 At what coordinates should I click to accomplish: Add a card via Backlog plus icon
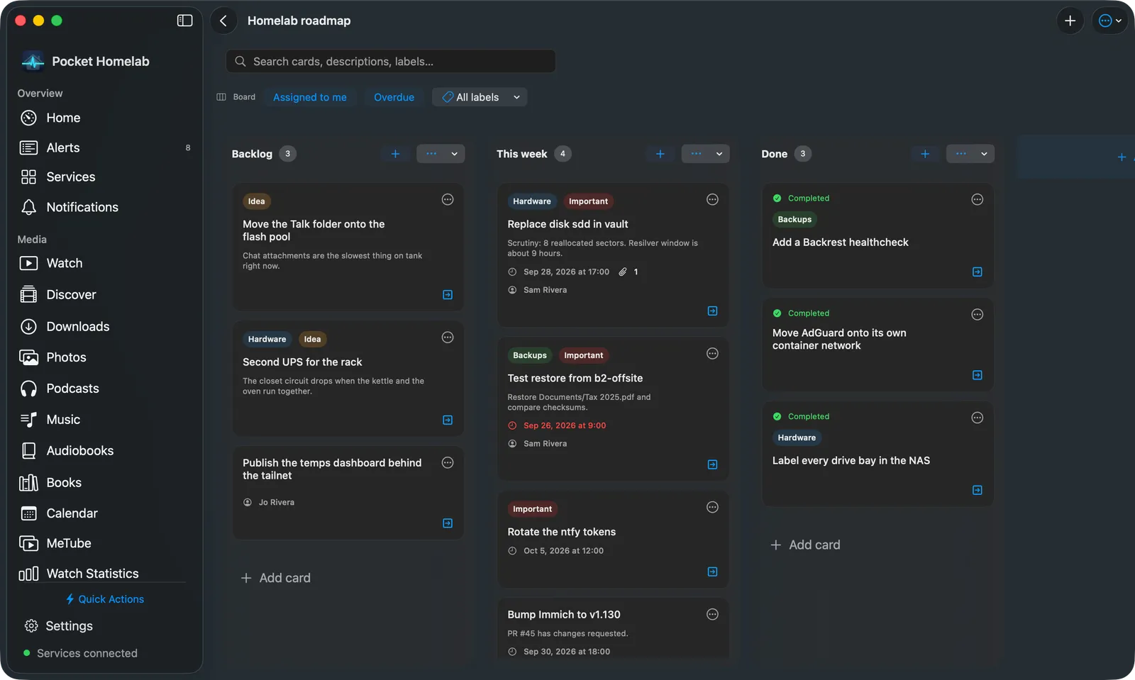point(395,154)
